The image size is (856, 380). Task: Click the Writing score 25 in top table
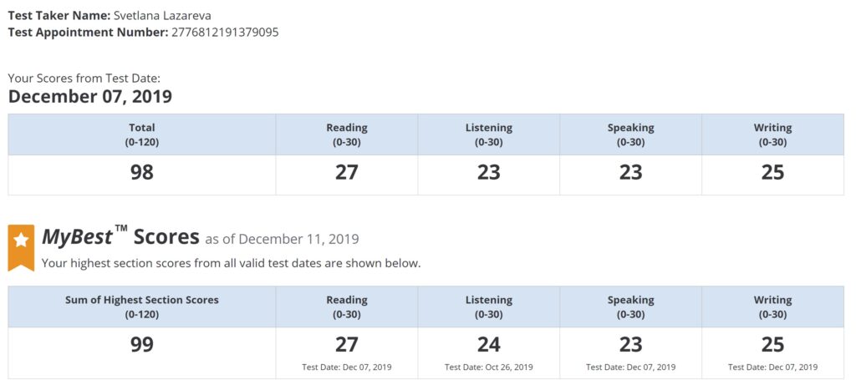click(x=772, y=172)
